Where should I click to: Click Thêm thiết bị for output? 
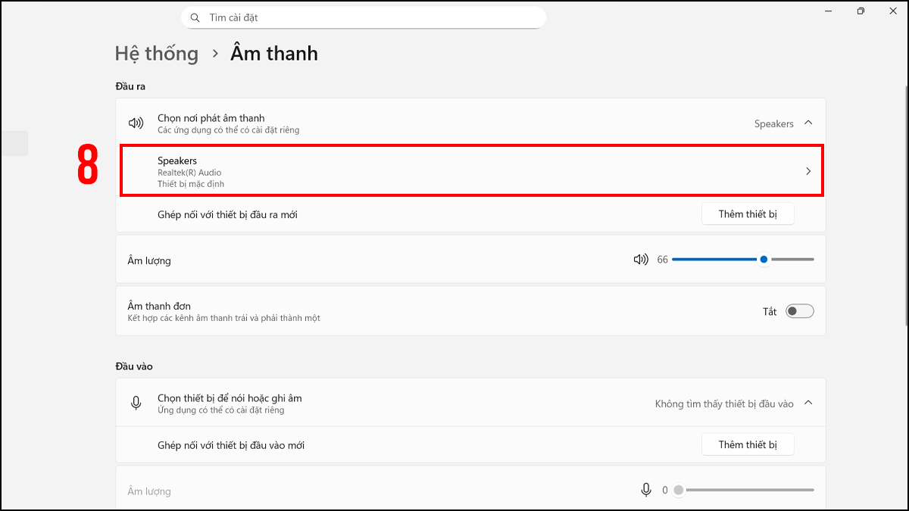(x=748, y=214)
